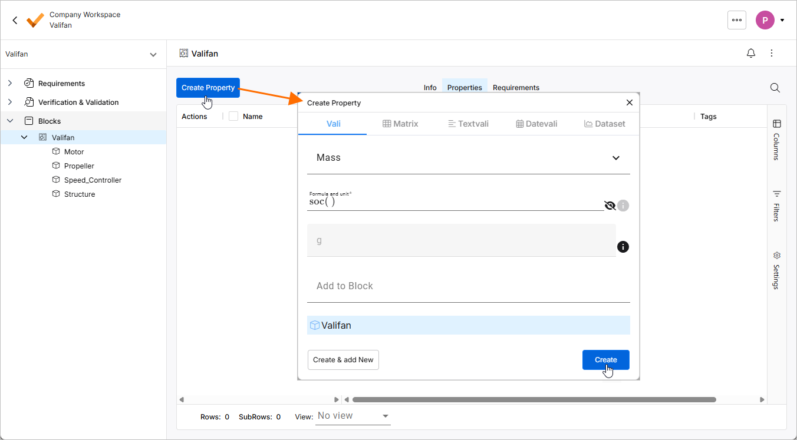Click the black info icon beside unit field
797x440 pixels.
[x=623, y=247]
